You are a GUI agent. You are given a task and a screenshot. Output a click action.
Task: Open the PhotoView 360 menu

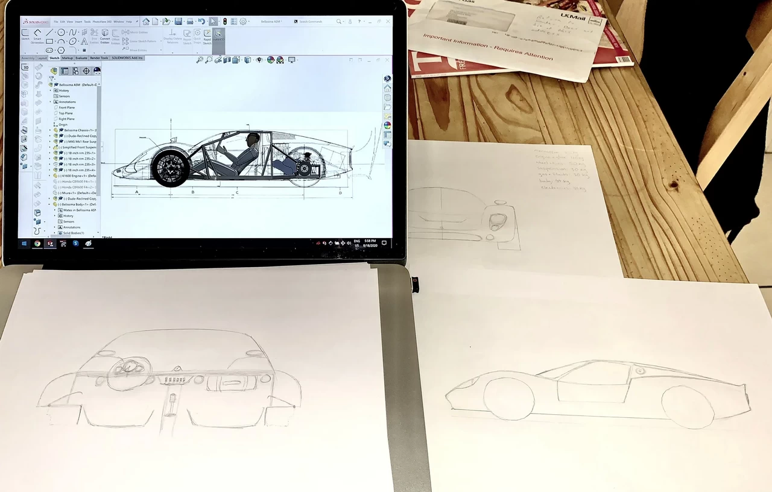[101, 22]
